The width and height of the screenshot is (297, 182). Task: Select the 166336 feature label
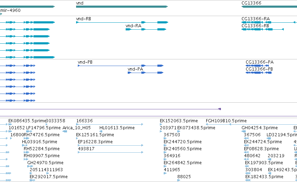tap(84, 121)
